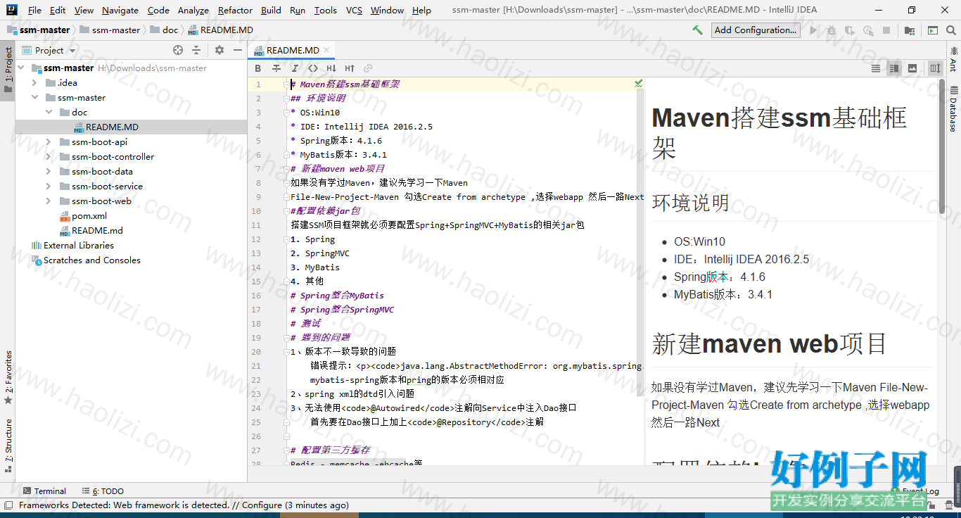Hide the Project tool window
This screenshot has width=961, height=518.
[238, 50]
